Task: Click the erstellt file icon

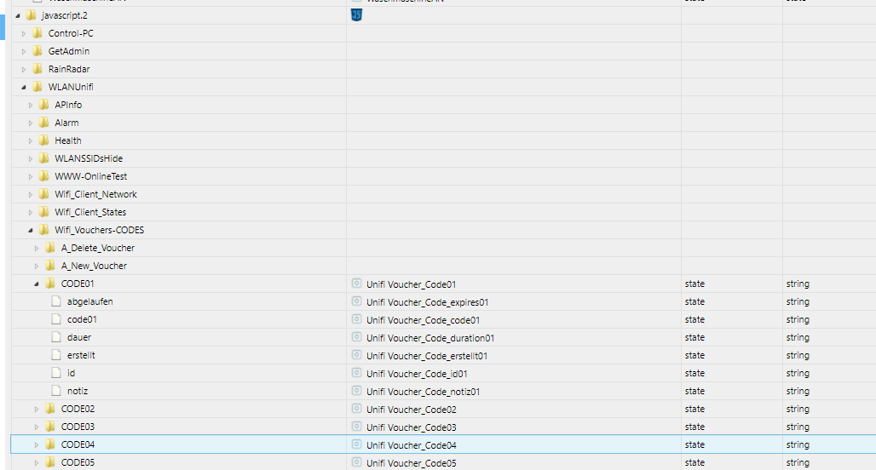Action: 56,355
